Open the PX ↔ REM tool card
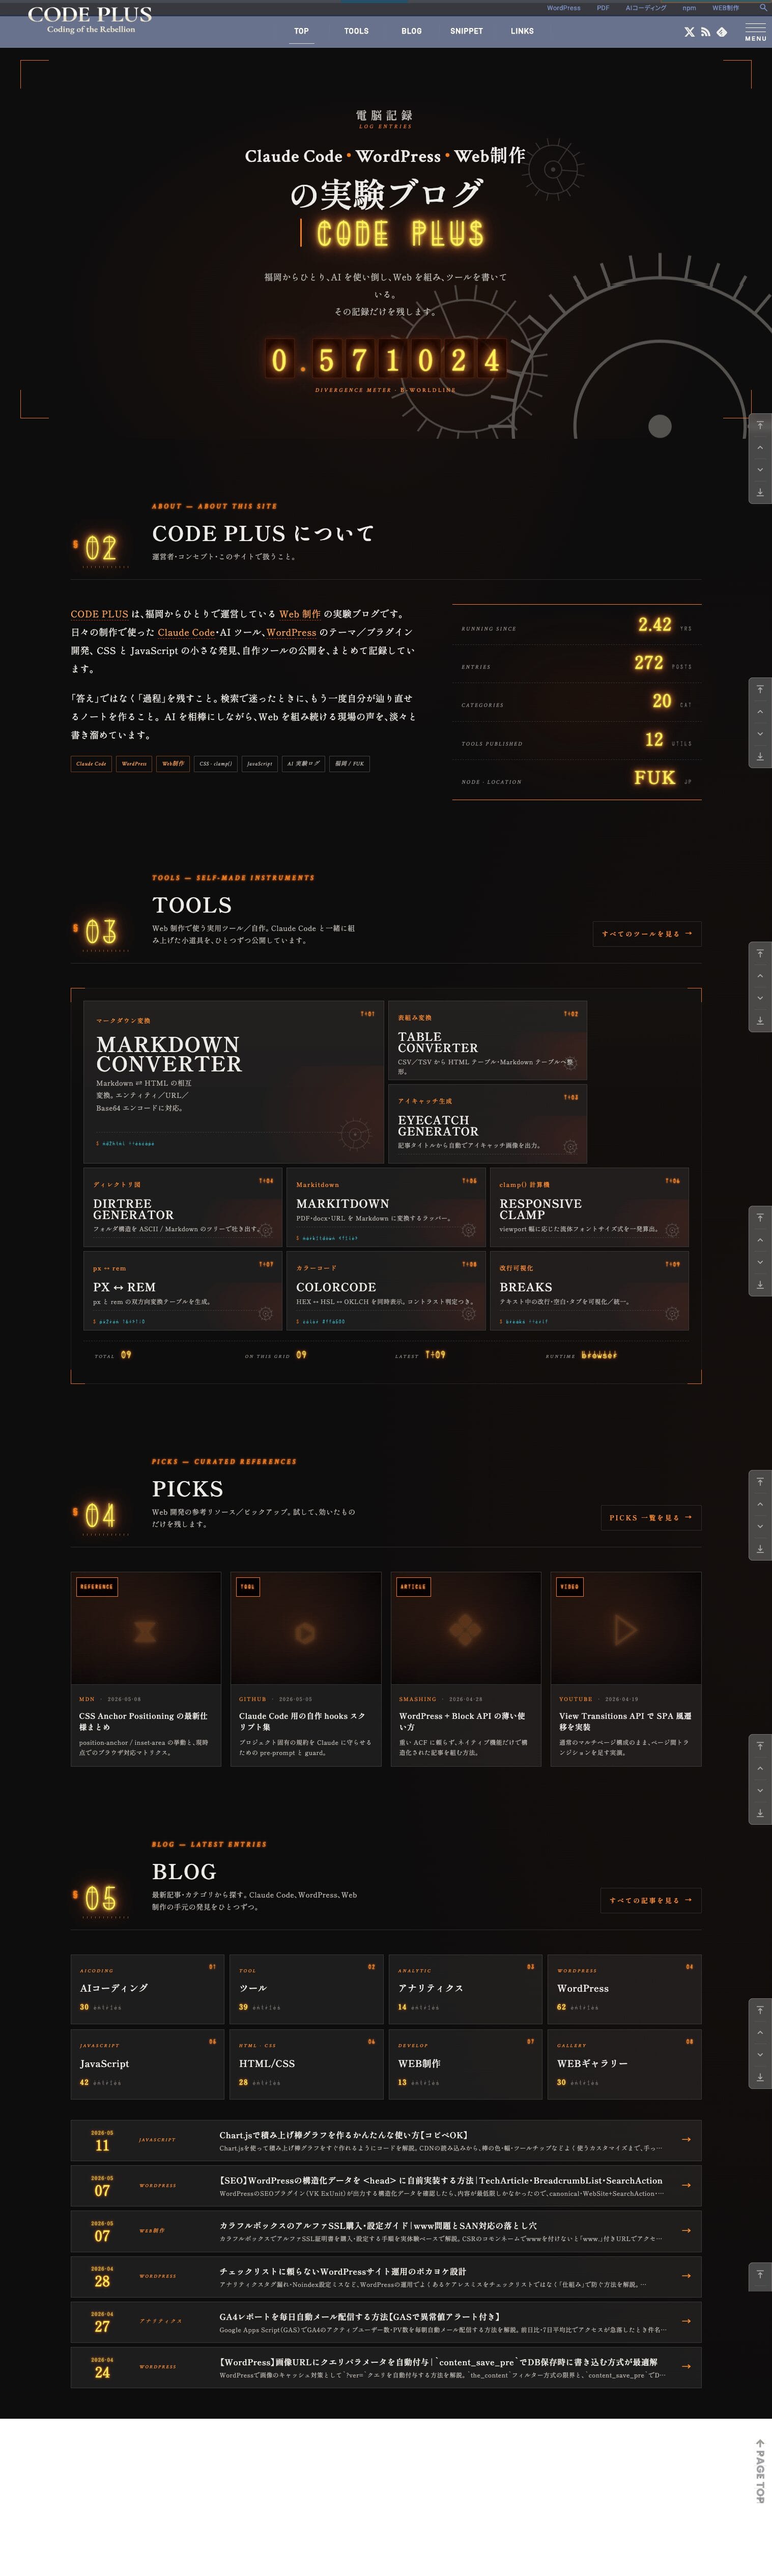The image size is (772, 2576). coord(182,1290)
